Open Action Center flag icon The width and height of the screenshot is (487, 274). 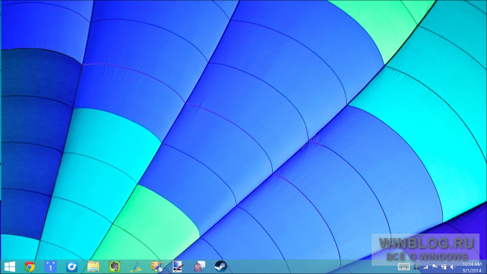435,267
